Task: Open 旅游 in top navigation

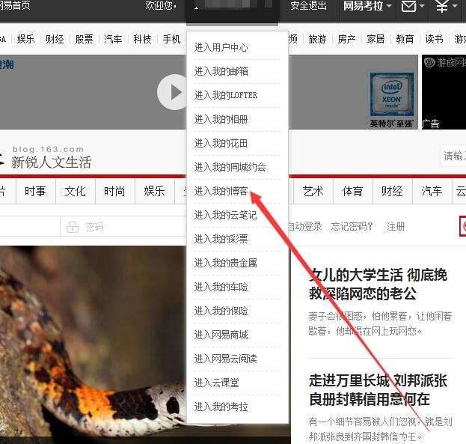Action: pyautogui.click(x=317, y=39)
